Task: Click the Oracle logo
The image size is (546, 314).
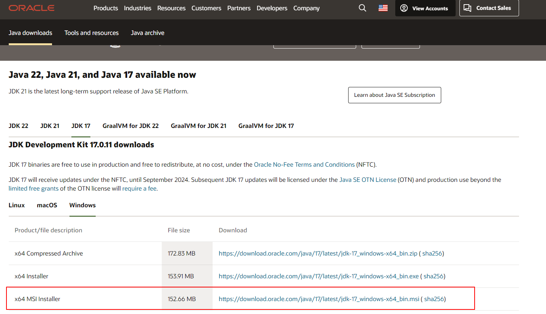Action: 32,8
